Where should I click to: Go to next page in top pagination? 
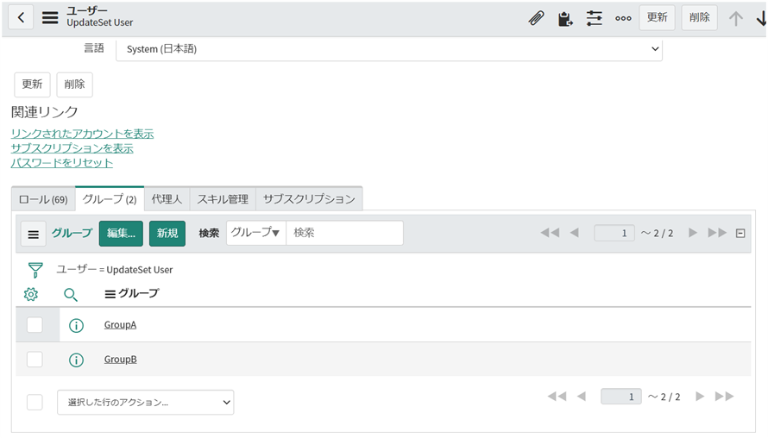693,233
